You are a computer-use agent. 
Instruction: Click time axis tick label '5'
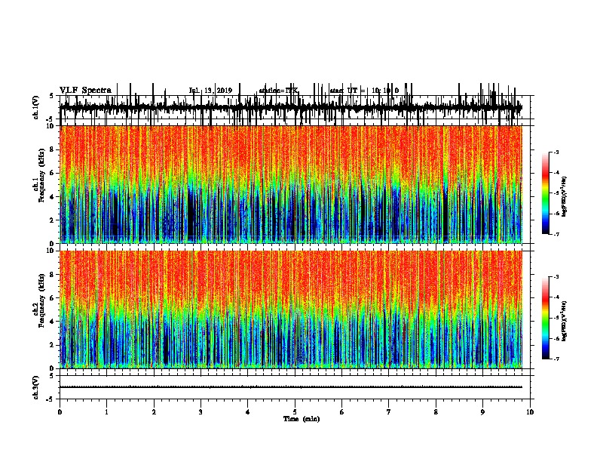coord(295,412)
